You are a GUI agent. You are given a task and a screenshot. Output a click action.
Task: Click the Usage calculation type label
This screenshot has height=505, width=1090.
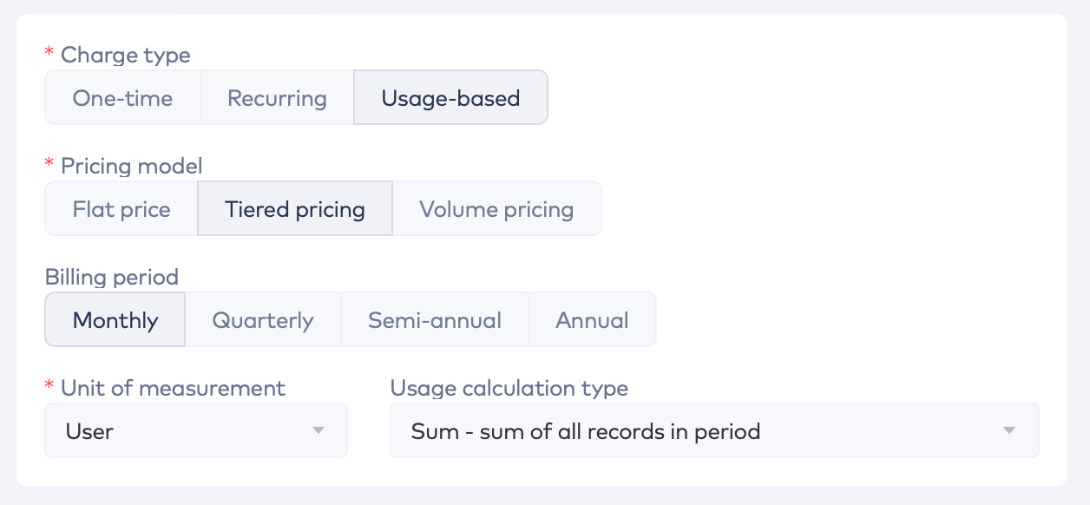pos(509,388)
